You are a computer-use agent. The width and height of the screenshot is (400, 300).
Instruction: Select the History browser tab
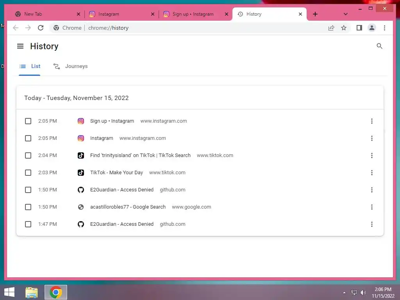point(269,14)
